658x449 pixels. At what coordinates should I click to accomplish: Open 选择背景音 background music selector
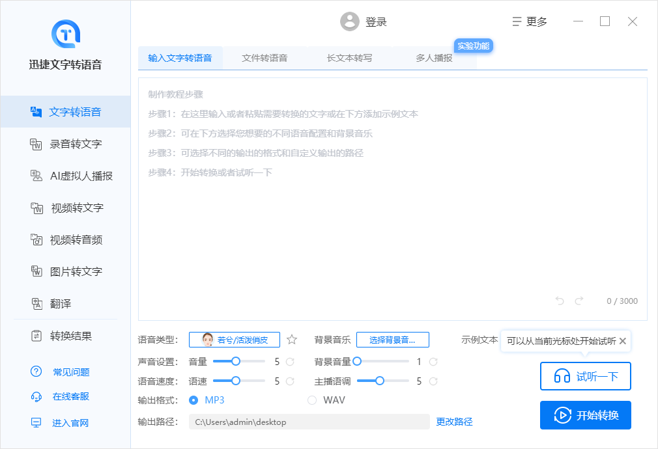393,340
